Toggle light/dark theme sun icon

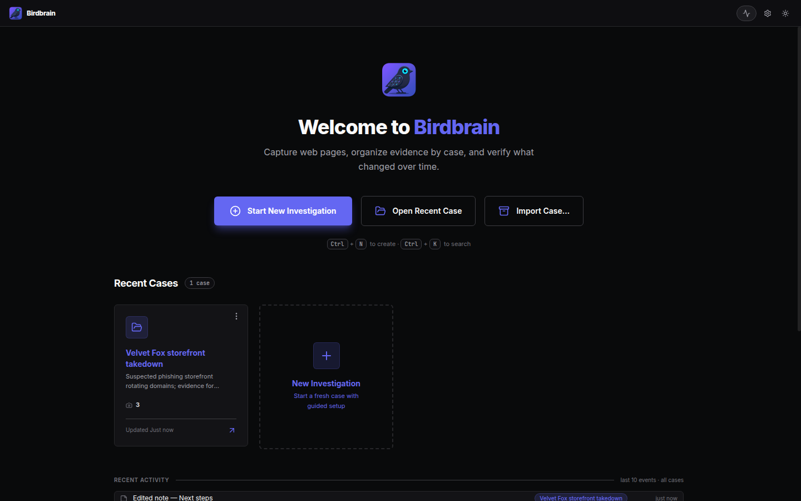(x=785, y=13)
